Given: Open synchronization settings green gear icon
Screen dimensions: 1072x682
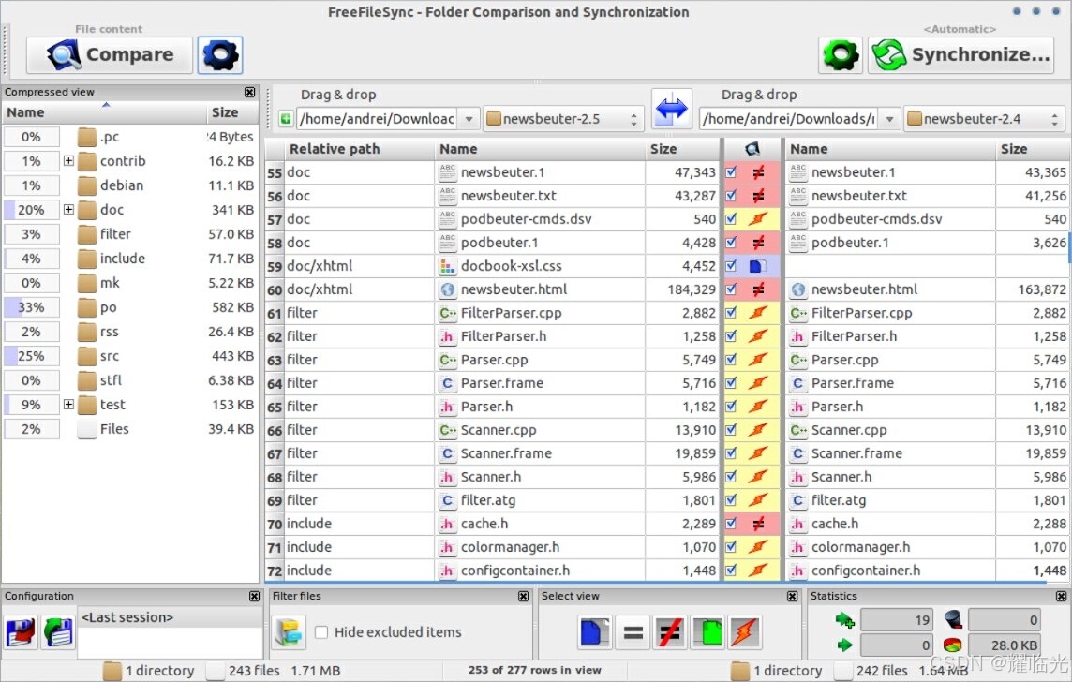Looking at the screenshot, I should (841, 54).
